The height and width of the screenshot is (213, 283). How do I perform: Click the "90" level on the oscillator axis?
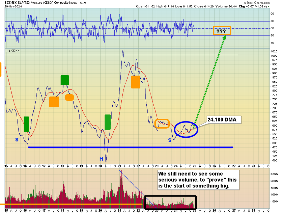click(x=272, y=14)
